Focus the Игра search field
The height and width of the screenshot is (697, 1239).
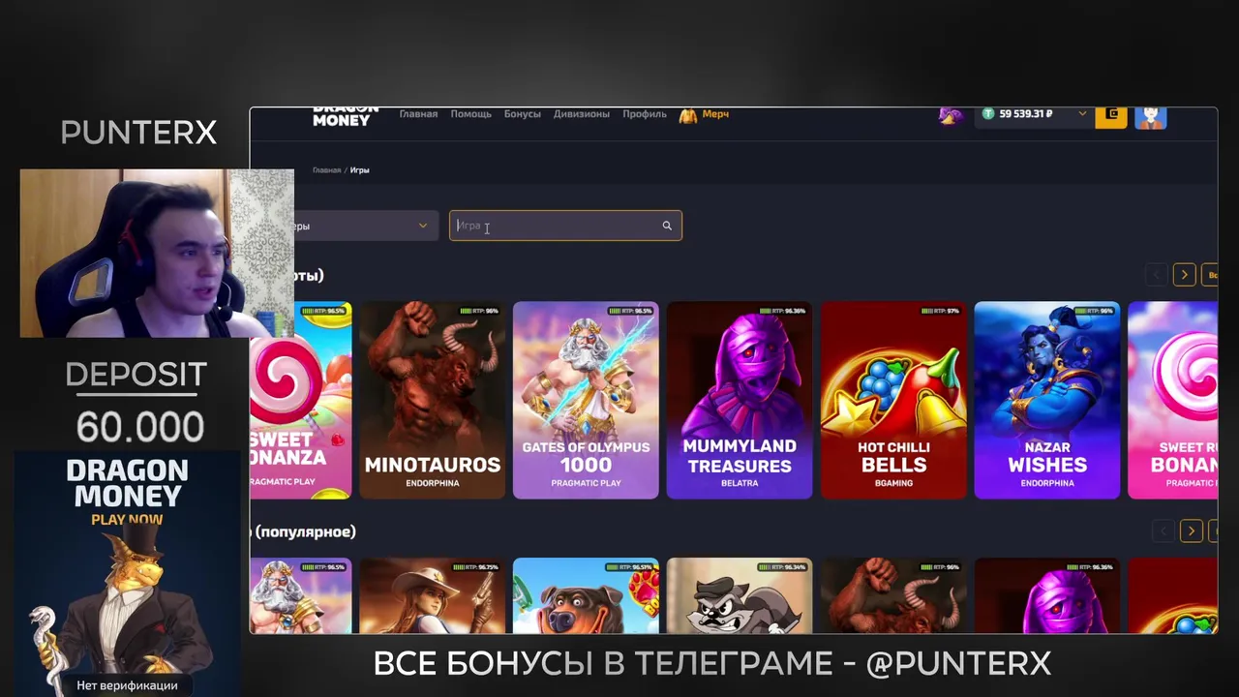tap(565, 226)
